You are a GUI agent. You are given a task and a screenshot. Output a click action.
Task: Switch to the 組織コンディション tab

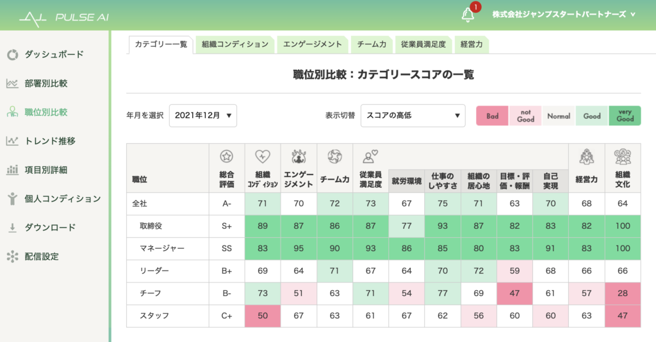(234, 44)
